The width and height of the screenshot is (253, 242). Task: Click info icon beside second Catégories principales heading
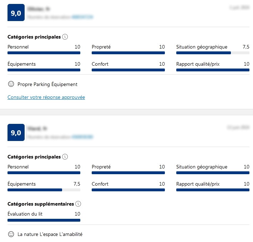(x=65, y=157)
